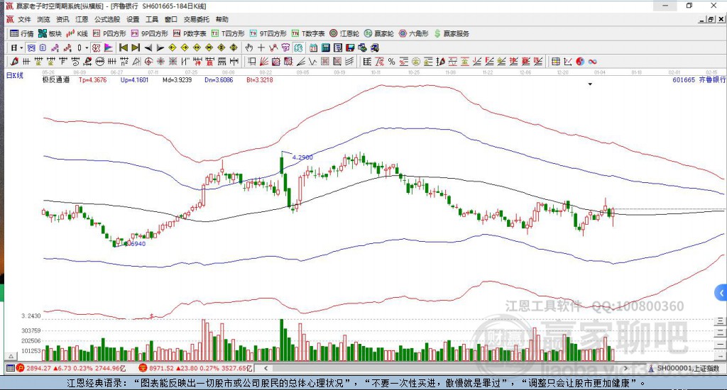
Task: Click the Tp=4.3676 indicator value
Action: [x=93, y=79]
